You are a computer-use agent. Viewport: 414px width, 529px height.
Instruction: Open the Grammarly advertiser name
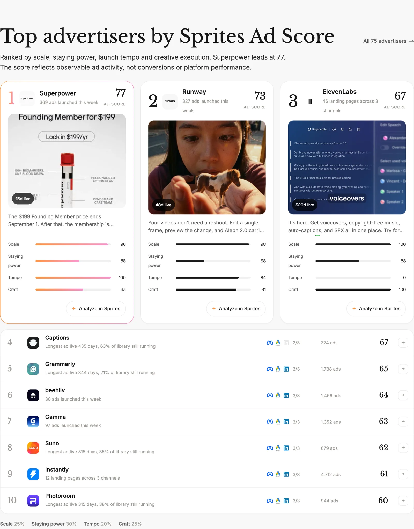point(60,364)
